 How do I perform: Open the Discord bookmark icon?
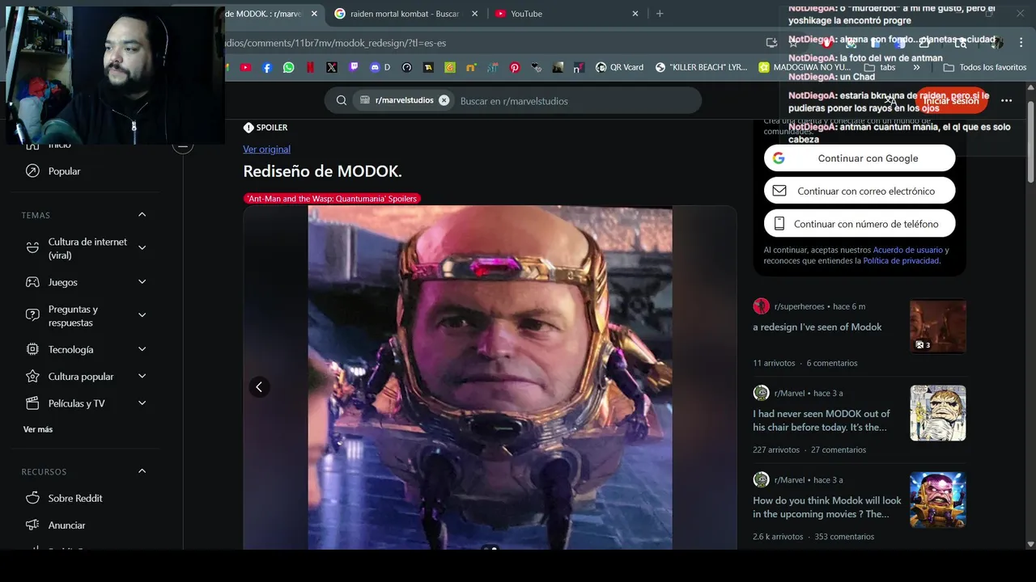point(379,68)
